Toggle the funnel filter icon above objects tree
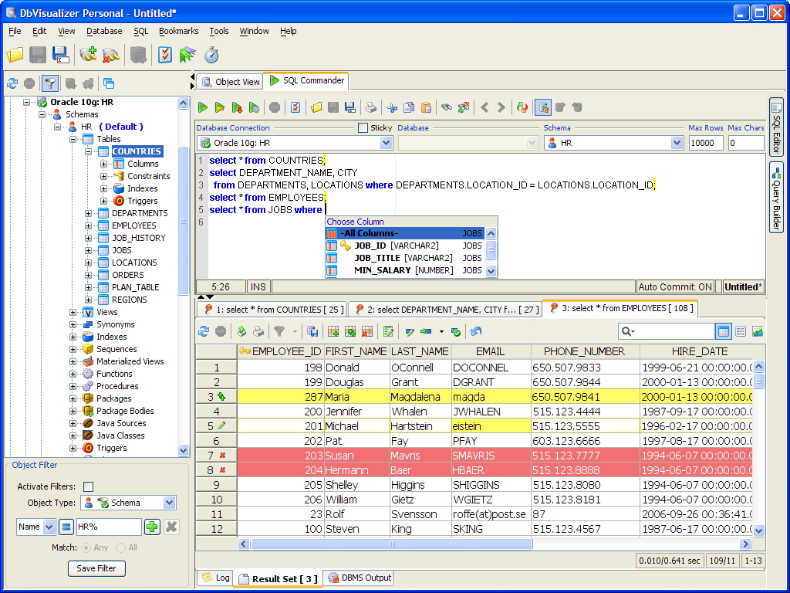 click(x=49, y=83)
